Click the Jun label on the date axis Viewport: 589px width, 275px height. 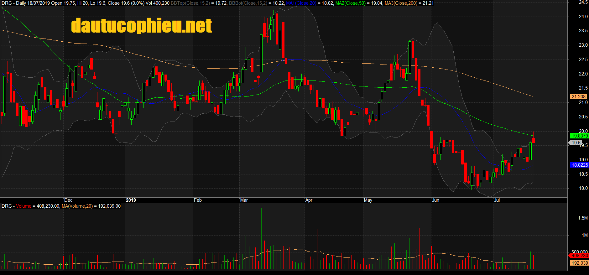[436, 200]
